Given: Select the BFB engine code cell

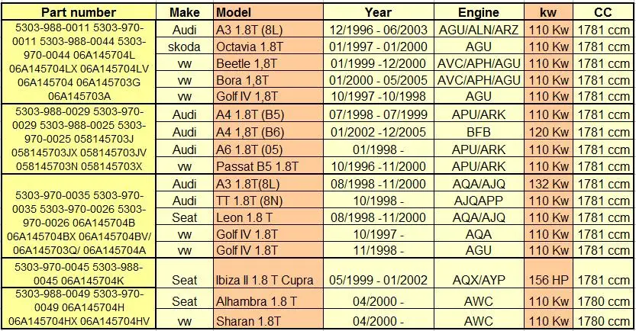Looking at the screenshot, I should pos(479,132).
